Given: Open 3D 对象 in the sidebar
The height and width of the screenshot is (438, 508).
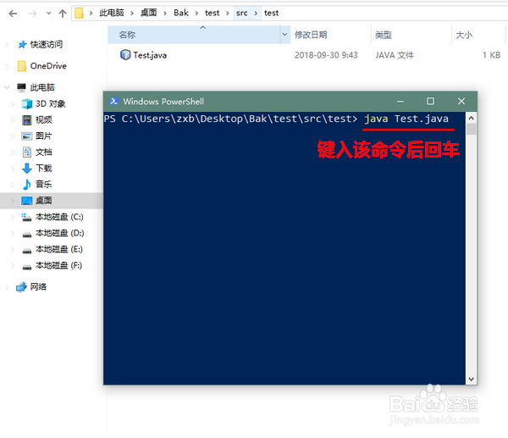Looking at the screenshot, I should coord(51,103).
